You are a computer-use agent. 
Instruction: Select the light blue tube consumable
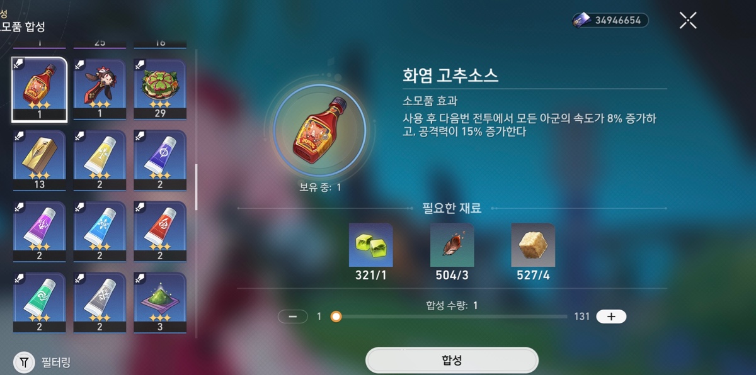pos(100,231)
